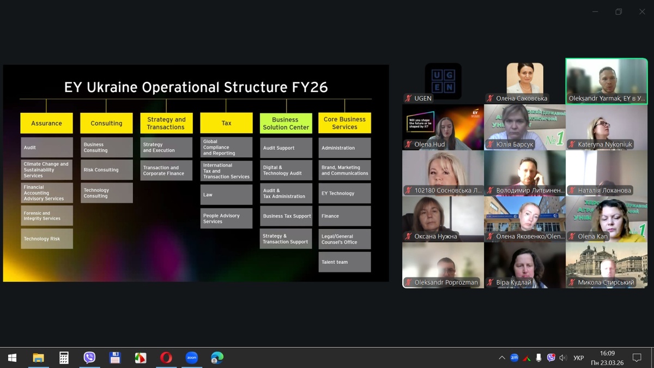The height and width of the screenshot is (368, 654).
Task: Click the Zoom icon in system tray
Action: 514,358
